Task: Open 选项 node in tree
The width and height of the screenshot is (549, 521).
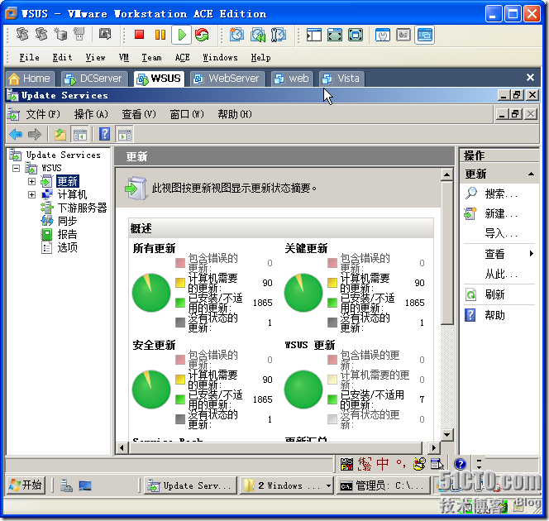Action: [x=67, y=247]
